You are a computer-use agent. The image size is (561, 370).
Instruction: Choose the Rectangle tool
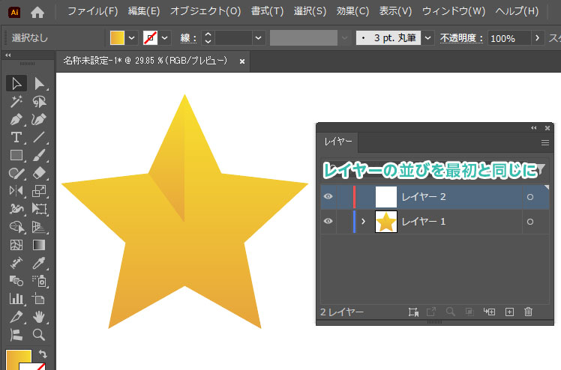[x=16, y=155]
